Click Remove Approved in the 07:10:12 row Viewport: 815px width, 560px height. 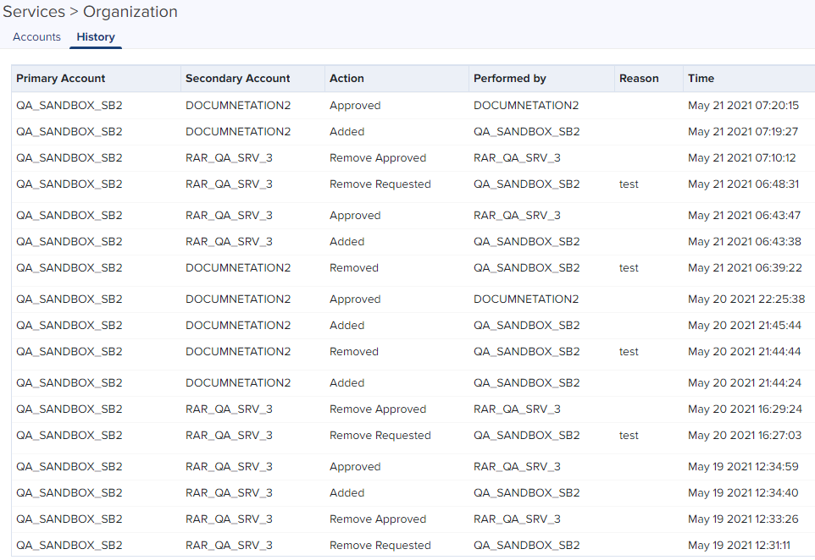(378, 158)
